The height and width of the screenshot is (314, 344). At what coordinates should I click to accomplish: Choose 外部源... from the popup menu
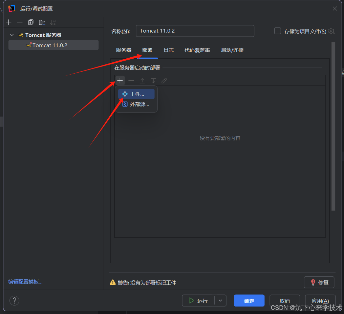(136, 104)
